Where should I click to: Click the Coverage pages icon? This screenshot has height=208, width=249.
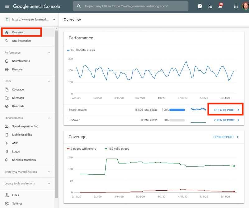tap(7, 90)
